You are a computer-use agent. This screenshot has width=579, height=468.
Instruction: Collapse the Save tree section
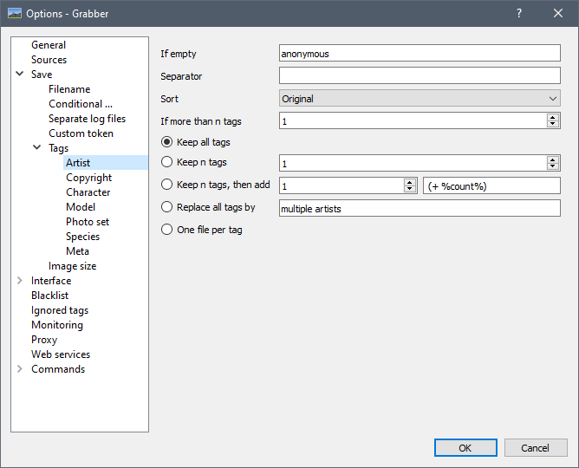pyautogui.click(x=20, y=74)
